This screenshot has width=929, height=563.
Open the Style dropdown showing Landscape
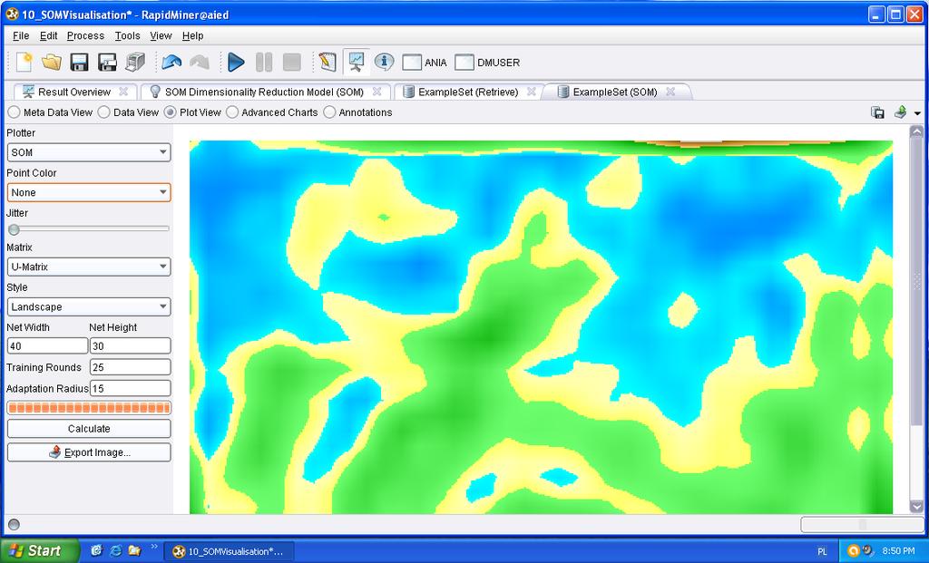tap(89, 306)
